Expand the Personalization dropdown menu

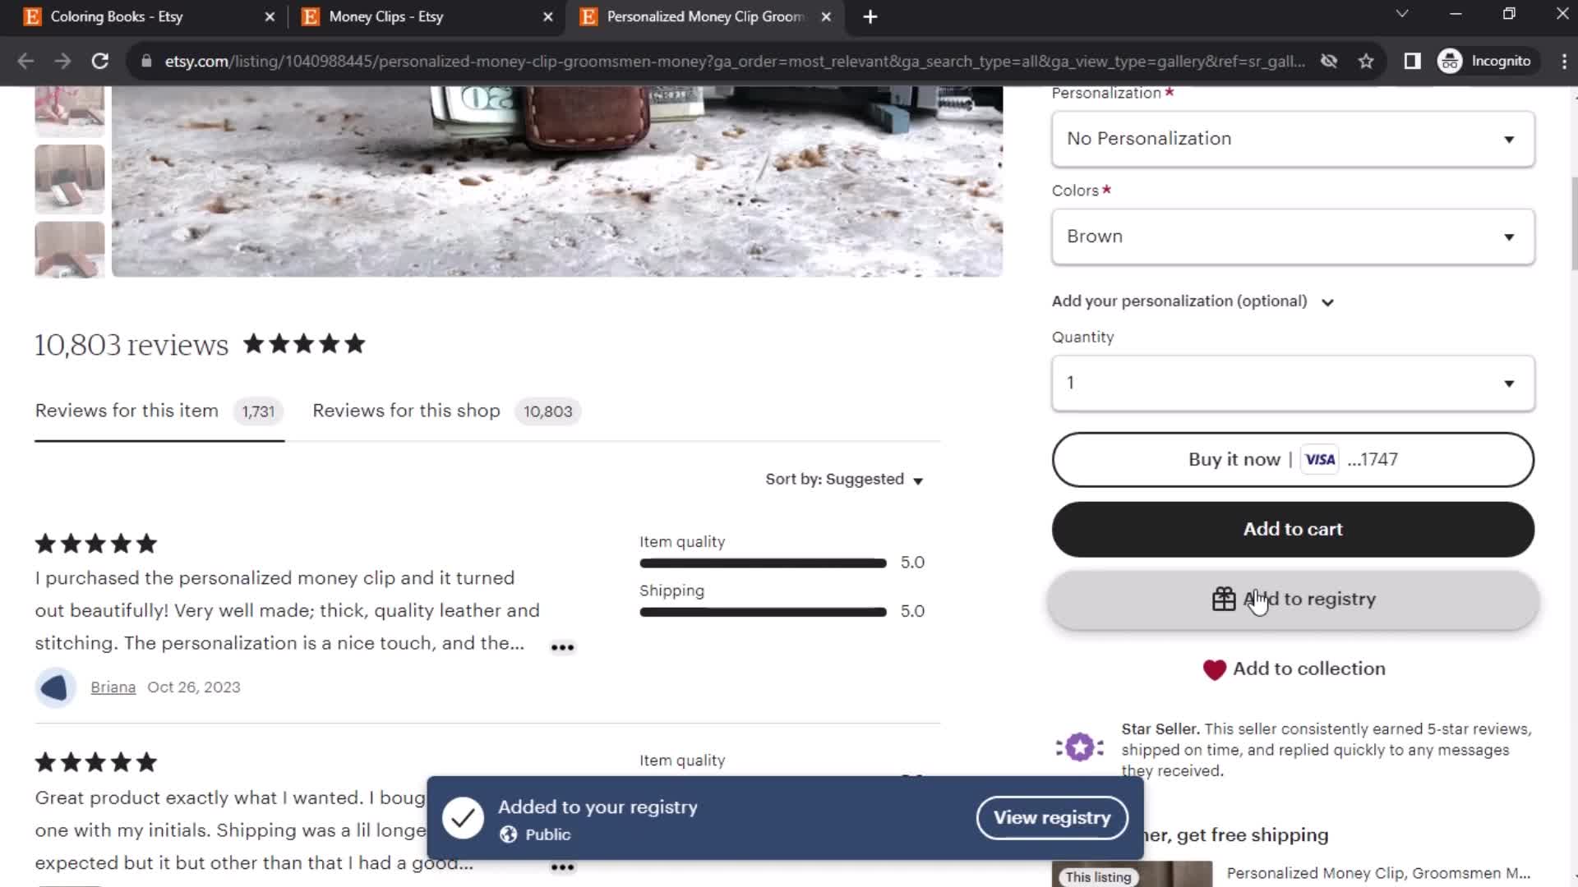click(1293, 137)
